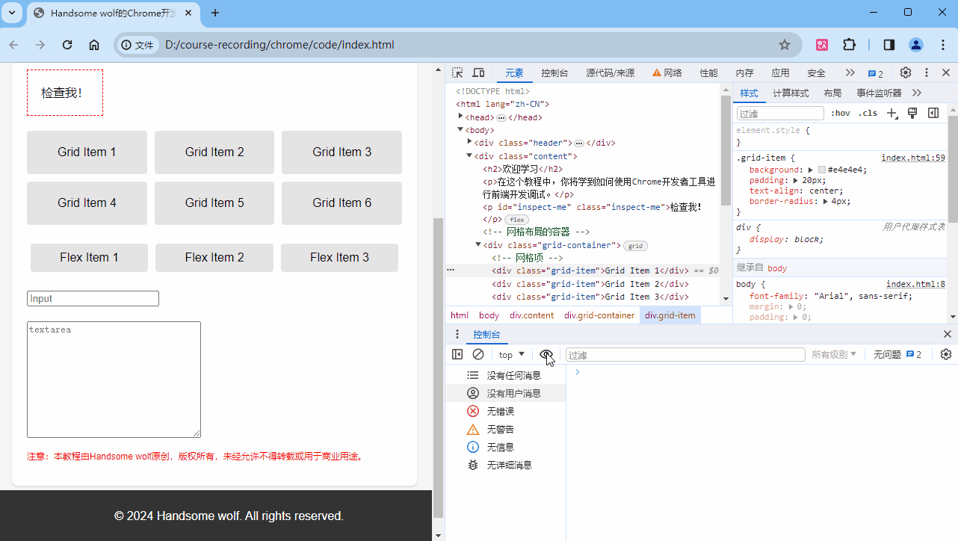Bookmark this page star icon
Screen dimensions: 958x541
(785, 45)
